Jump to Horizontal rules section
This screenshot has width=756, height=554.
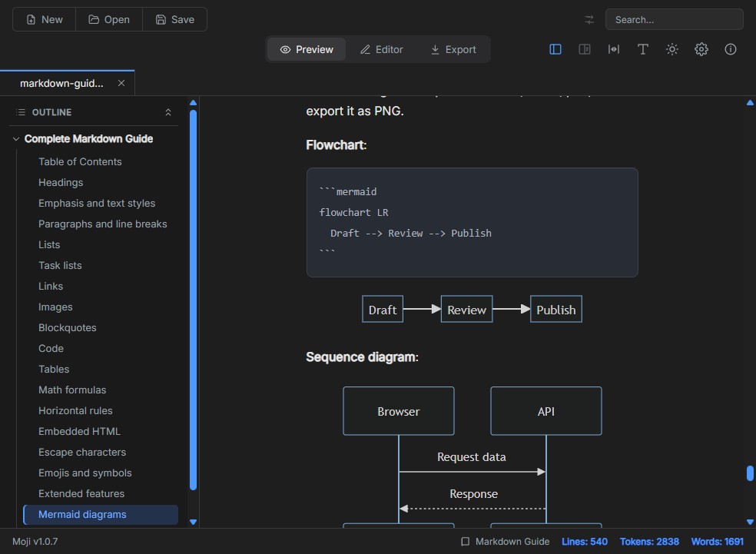point(76,410)
